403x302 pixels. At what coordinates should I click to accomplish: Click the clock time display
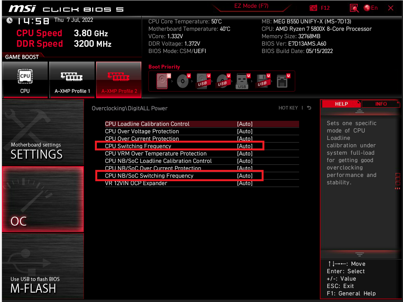pyautogui.click(x=33, y=21)
